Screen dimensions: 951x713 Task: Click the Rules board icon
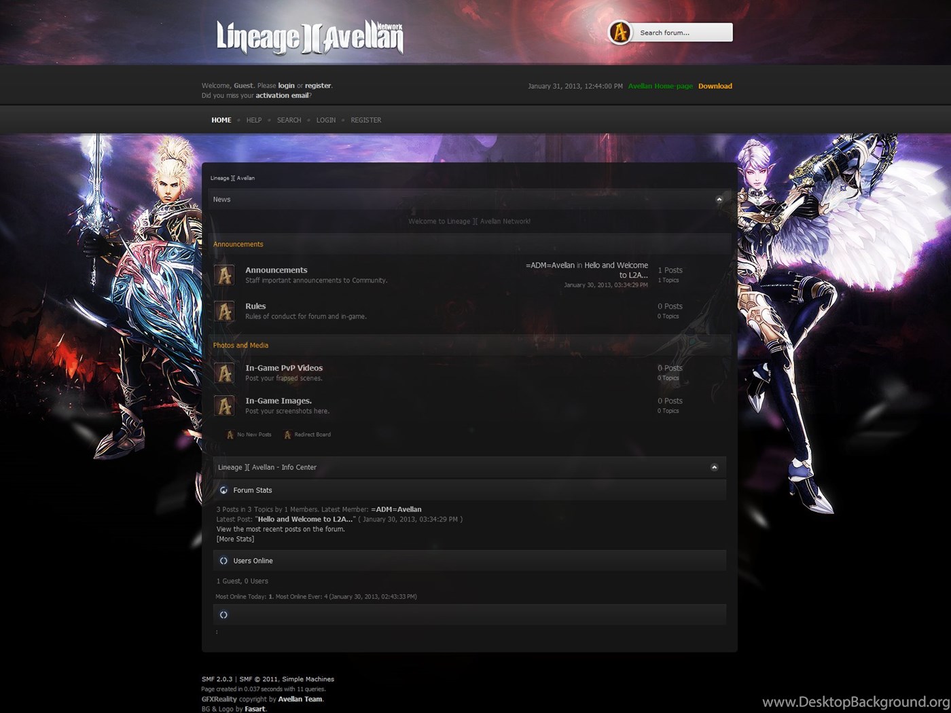coord(224,311)
